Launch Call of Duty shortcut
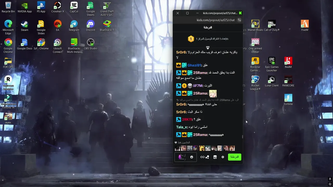333x187 pixels. tap(272, 26)
